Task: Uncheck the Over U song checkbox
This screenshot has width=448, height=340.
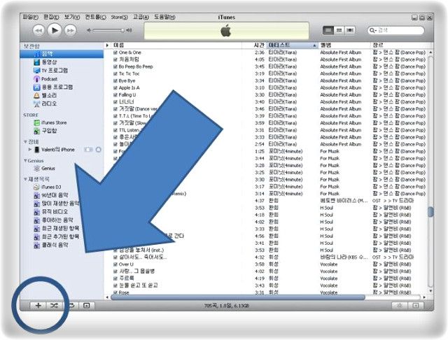Action: coord(115,264)
